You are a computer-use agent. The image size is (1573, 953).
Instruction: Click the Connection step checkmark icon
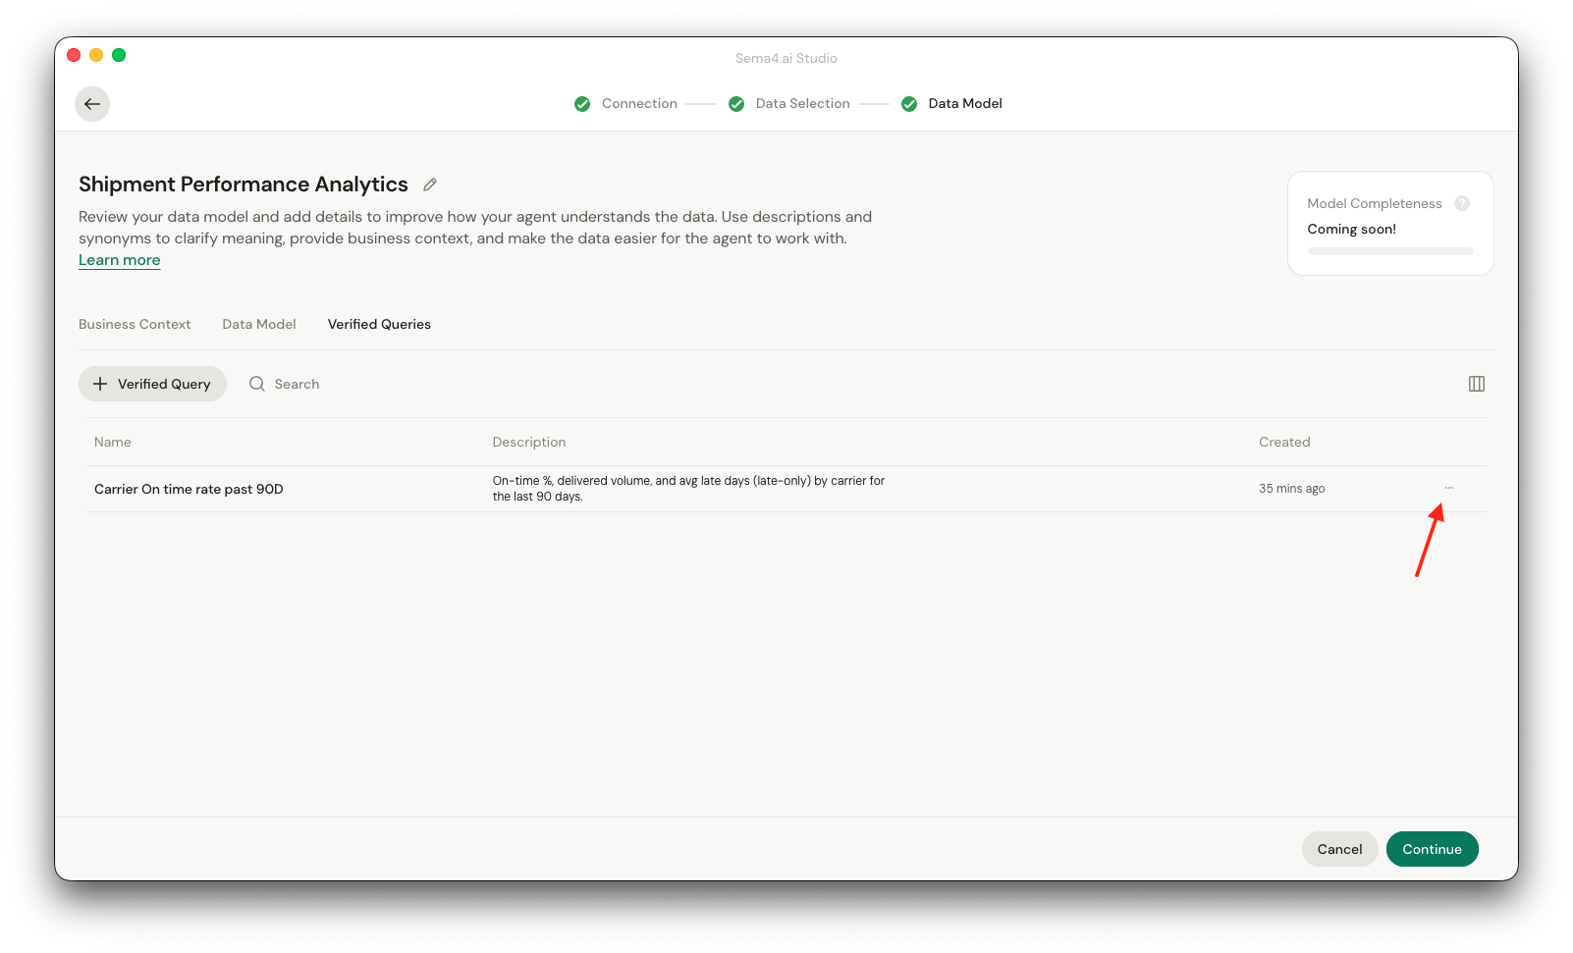click(x=581, y=103)
